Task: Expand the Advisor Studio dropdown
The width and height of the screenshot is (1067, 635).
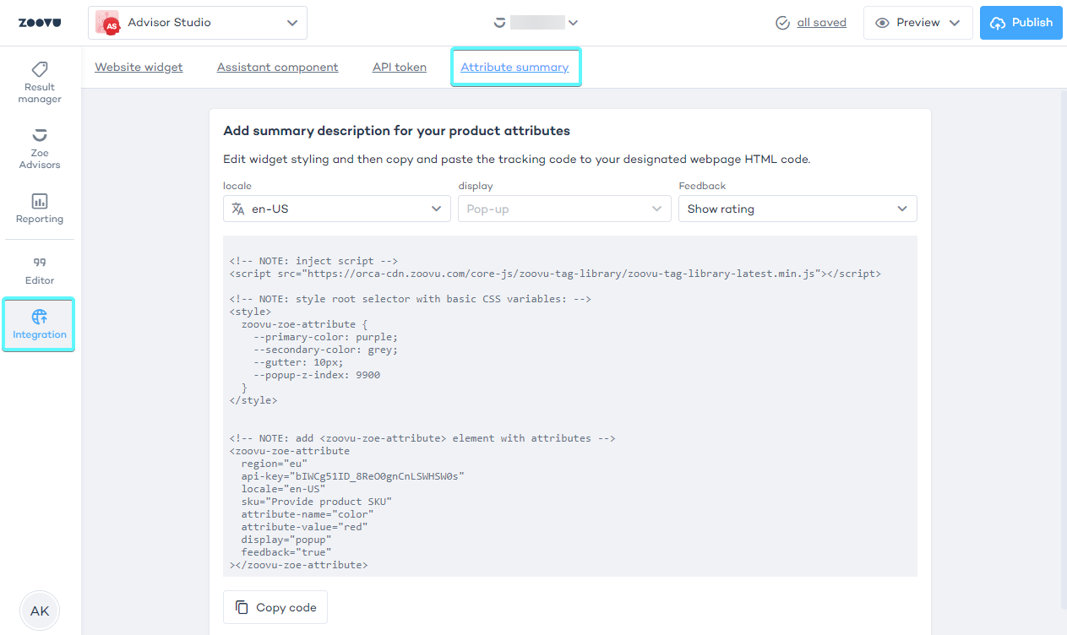Action: [292, 23]
